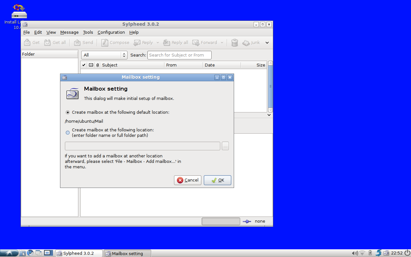
Task: Click the '/home/ubuntu/Mail' path text
Action: pyautogui.click(x=84, y=121)
